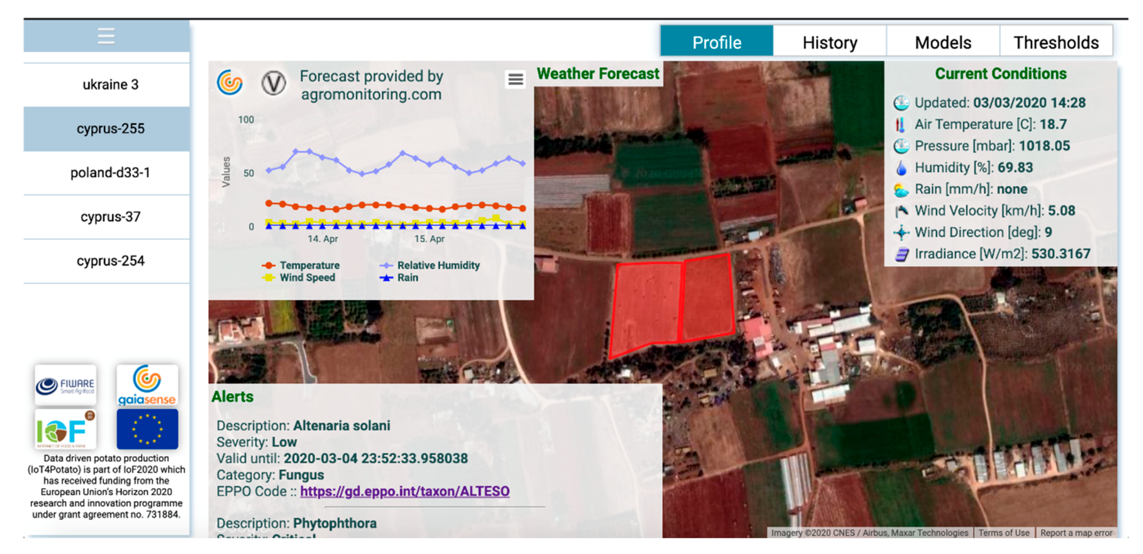Click the gauge icon for Pressure
Viewport: 1143px width, 554px height.
point(901,146)
